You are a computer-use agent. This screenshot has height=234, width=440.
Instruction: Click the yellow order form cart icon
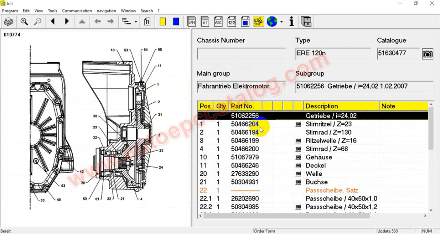click(259, 22)
